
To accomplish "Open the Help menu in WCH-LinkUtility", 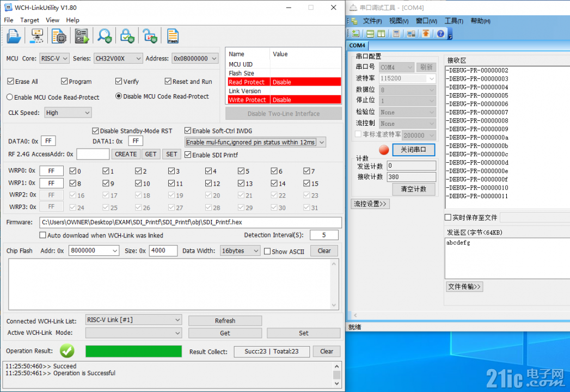I will pyautogui.click(x=73, y=20).
